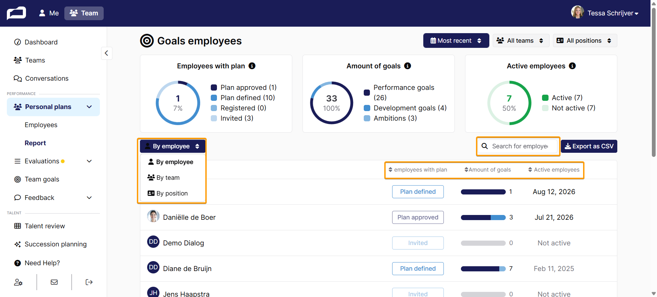Click Tessa Schrijver's profile avatar
657x297 pixels.
coord(577,12)
